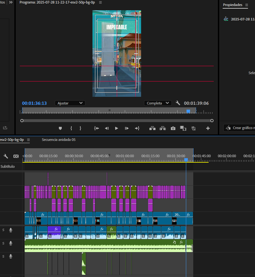Image resolution: width=255 pixels, height=277 pixels.
Task: Expand hidden panels with double chevron
Action: [11, 2]
